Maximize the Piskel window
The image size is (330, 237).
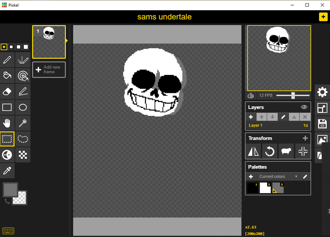(307, 5)
